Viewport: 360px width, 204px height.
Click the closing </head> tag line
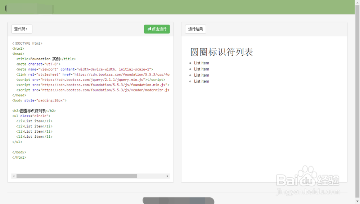[19, 95]
